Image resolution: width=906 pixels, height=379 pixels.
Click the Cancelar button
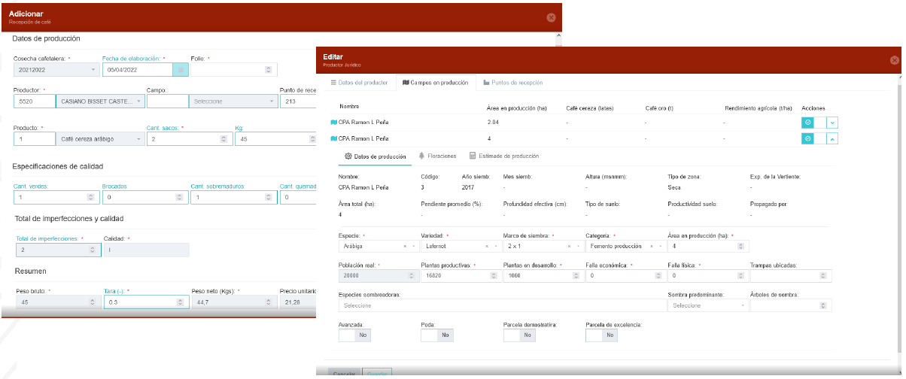344,374
